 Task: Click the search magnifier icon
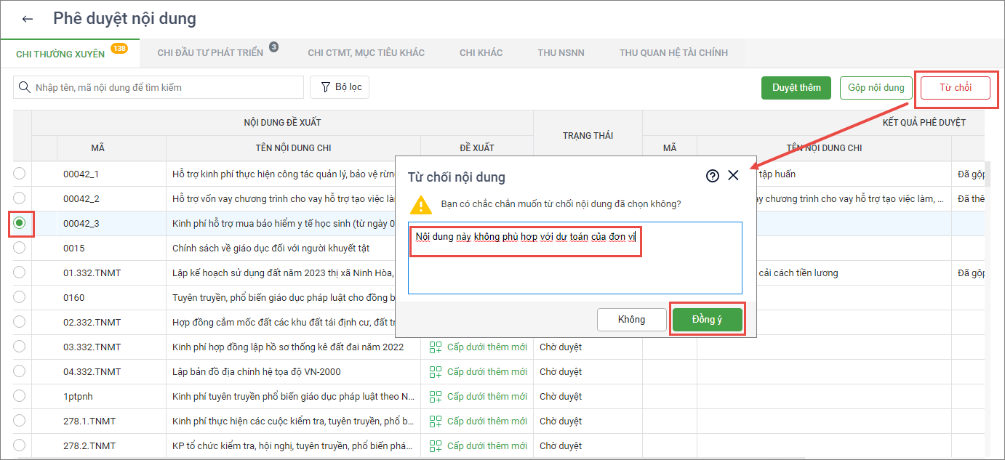pyautogui.click(x=24, y=87)
